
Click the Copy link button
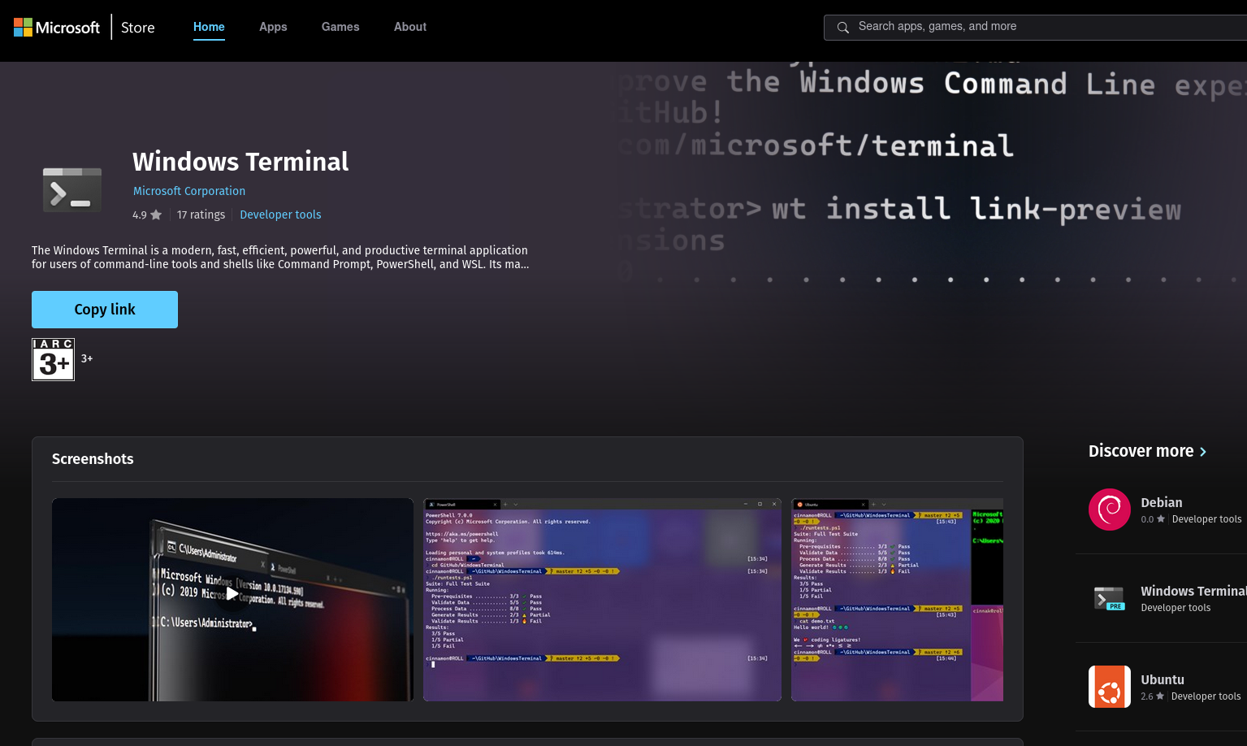105,310
